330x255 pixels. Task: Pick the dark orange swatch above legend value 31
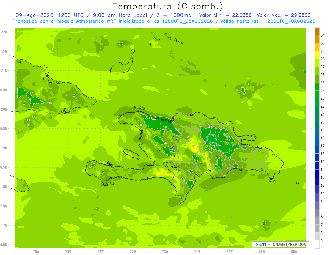317,31
